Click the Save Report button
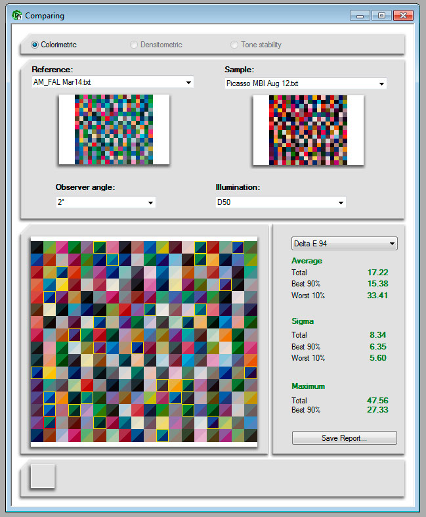This screenshot has width=426, height=517. pos(344,438)
